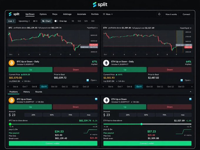Click chart icon in ETH Up or Down panel
The image size is (200, 150).
click(190, 99)
